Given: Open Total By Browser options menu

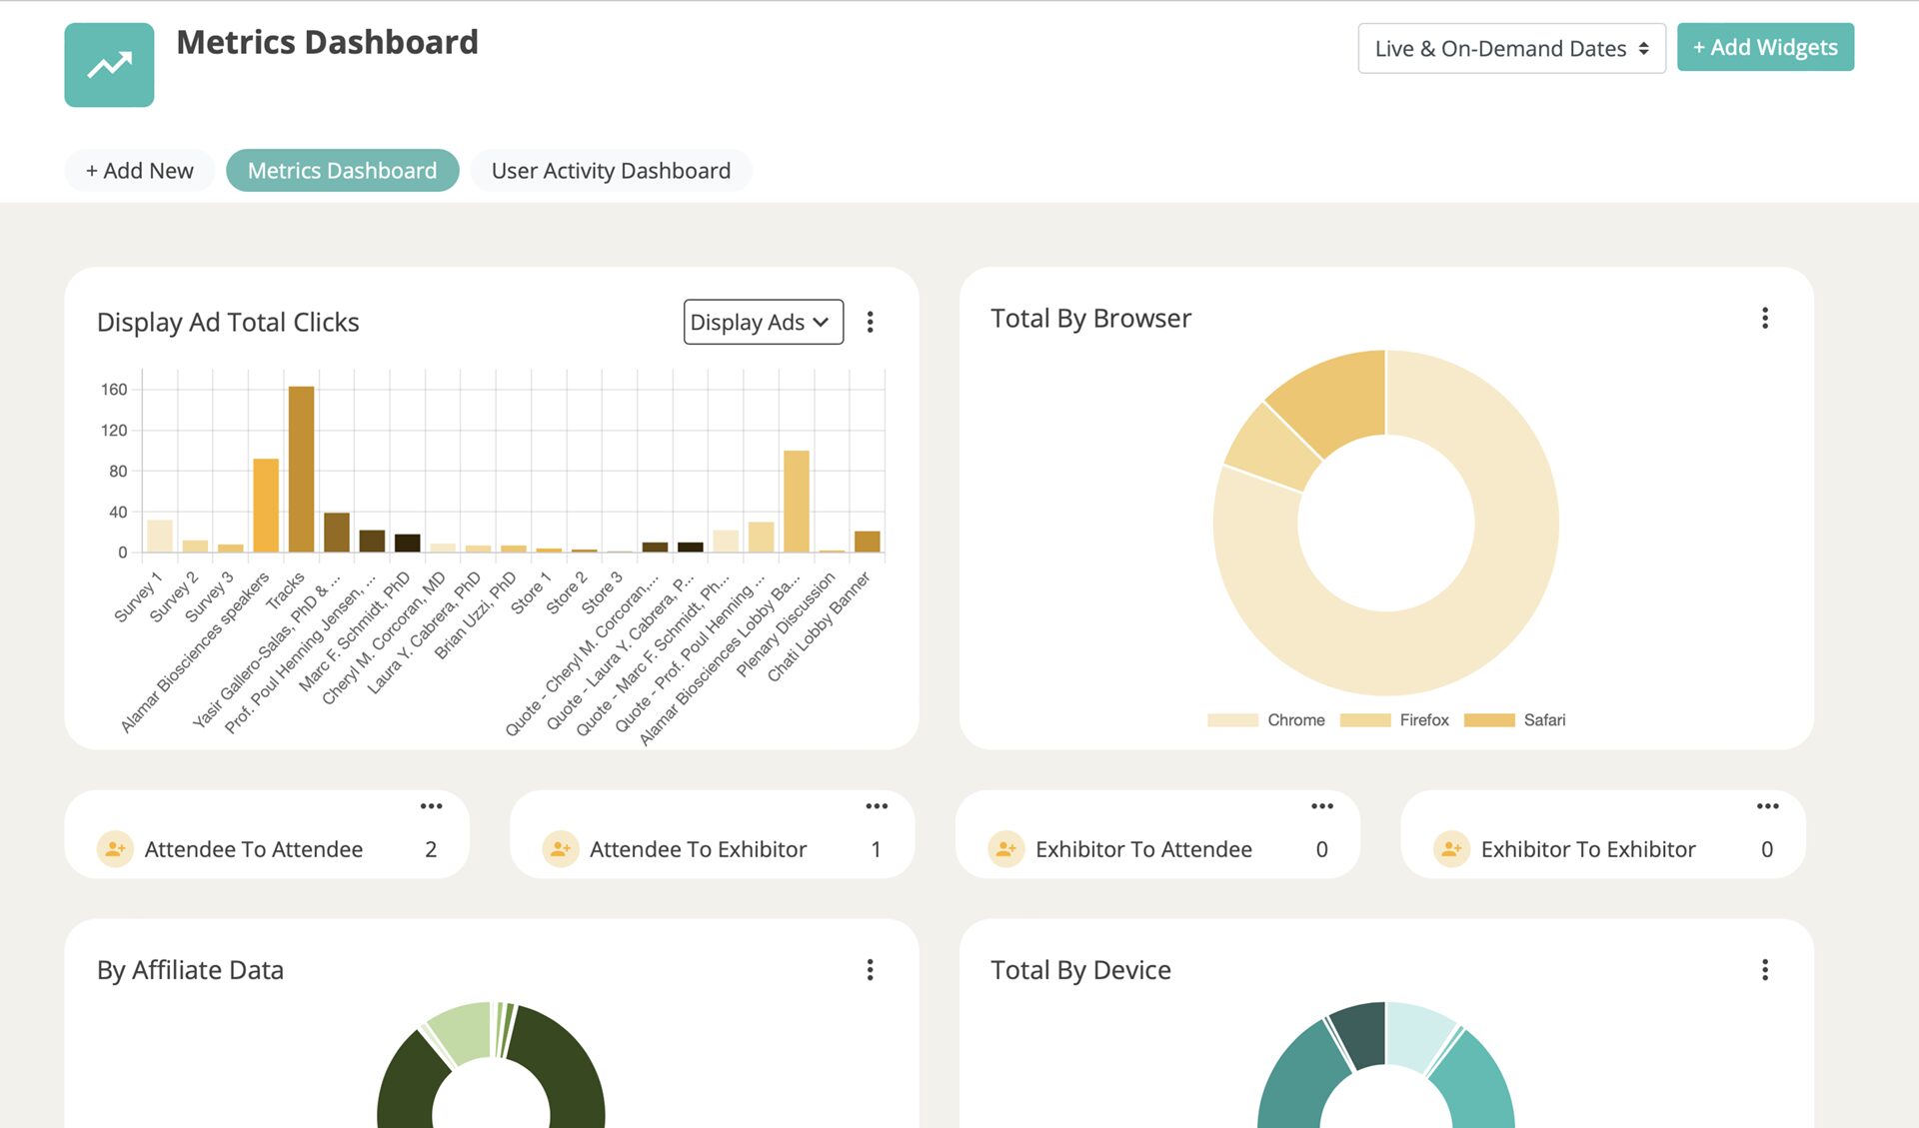Looking at the screenshot, I should (1764, 318).
